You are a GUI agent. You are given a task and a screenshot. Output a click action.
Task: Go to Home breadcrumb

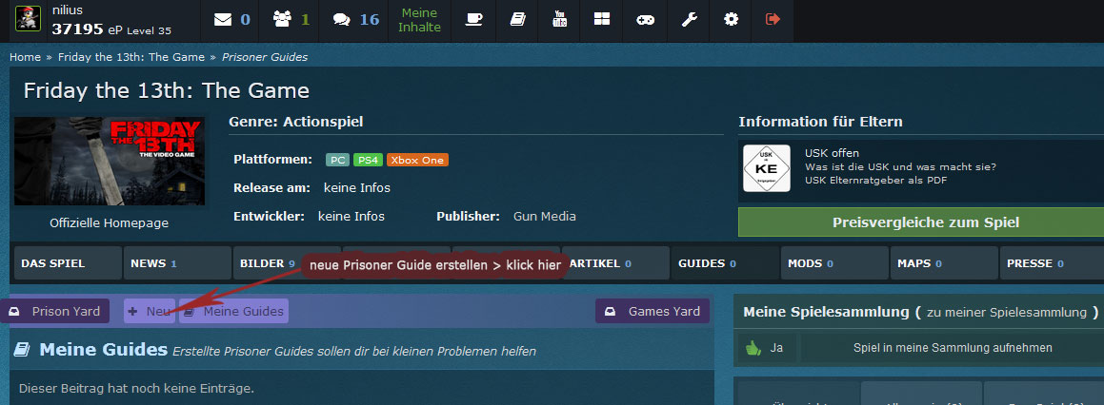pos(25,57)
